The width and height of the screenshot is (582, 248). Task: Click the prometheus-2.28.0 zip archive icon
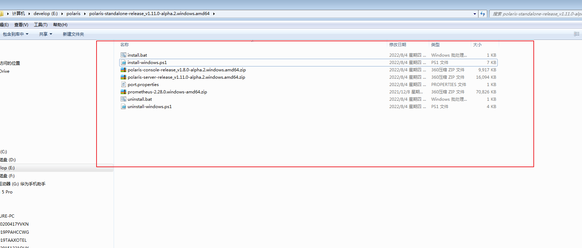[x=123, y=92]
